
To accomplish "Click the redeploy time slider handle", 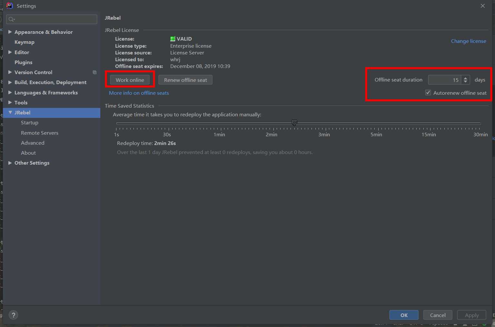I will tap(294, 123).
